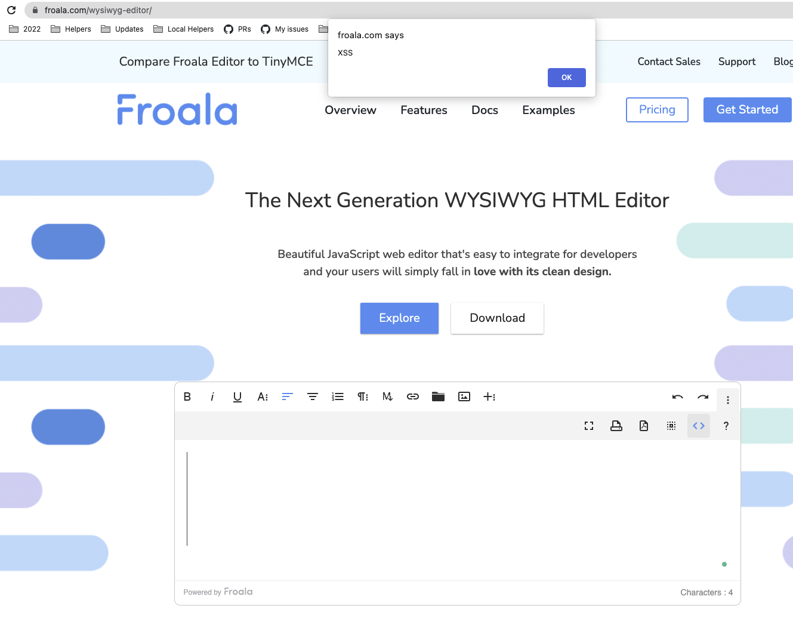
Task: Click the Pricing button
Action: coord(657,110)
